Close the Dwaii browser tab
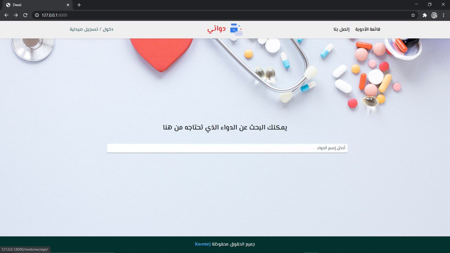Viewport: 450px width, 253px height. [x=68, y=5]
